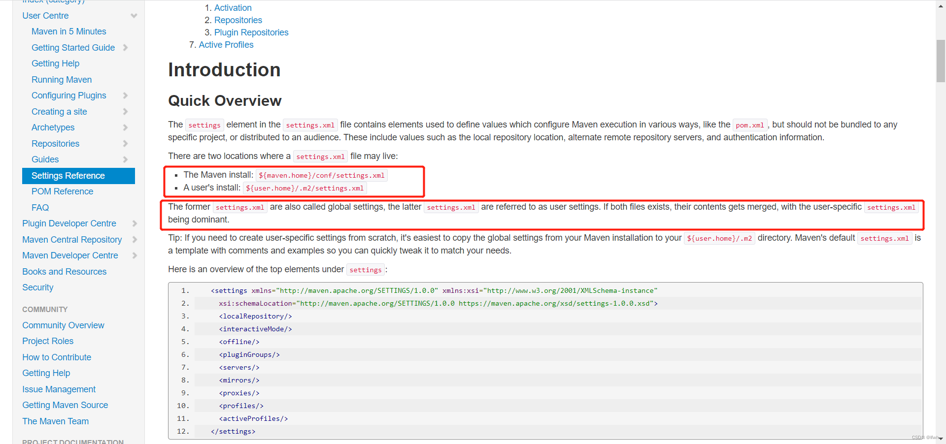Expand the Plugin Developer Centre chevron
The height and width of the screenshot is (444, 946).
(135, 223)
